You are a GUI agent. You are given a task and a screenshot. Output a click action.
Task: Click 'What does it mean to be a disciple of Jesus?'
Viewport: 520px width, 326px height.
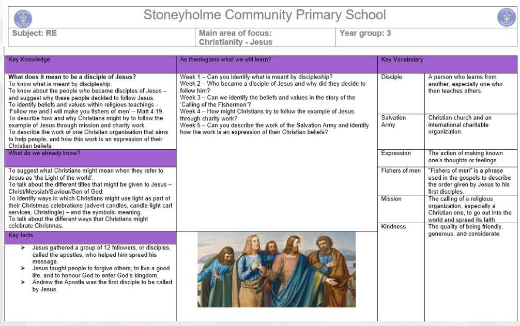(x=72, y=77)
